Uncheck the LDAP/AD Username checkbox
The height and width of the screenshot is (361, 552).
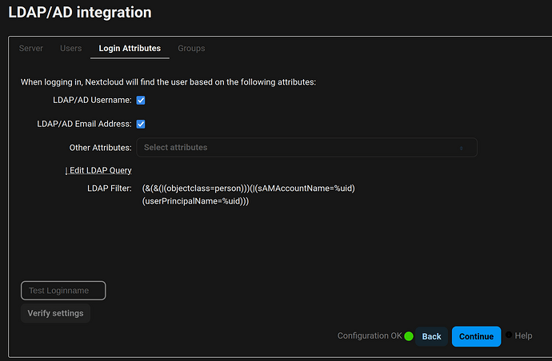(x=141, y=100)
